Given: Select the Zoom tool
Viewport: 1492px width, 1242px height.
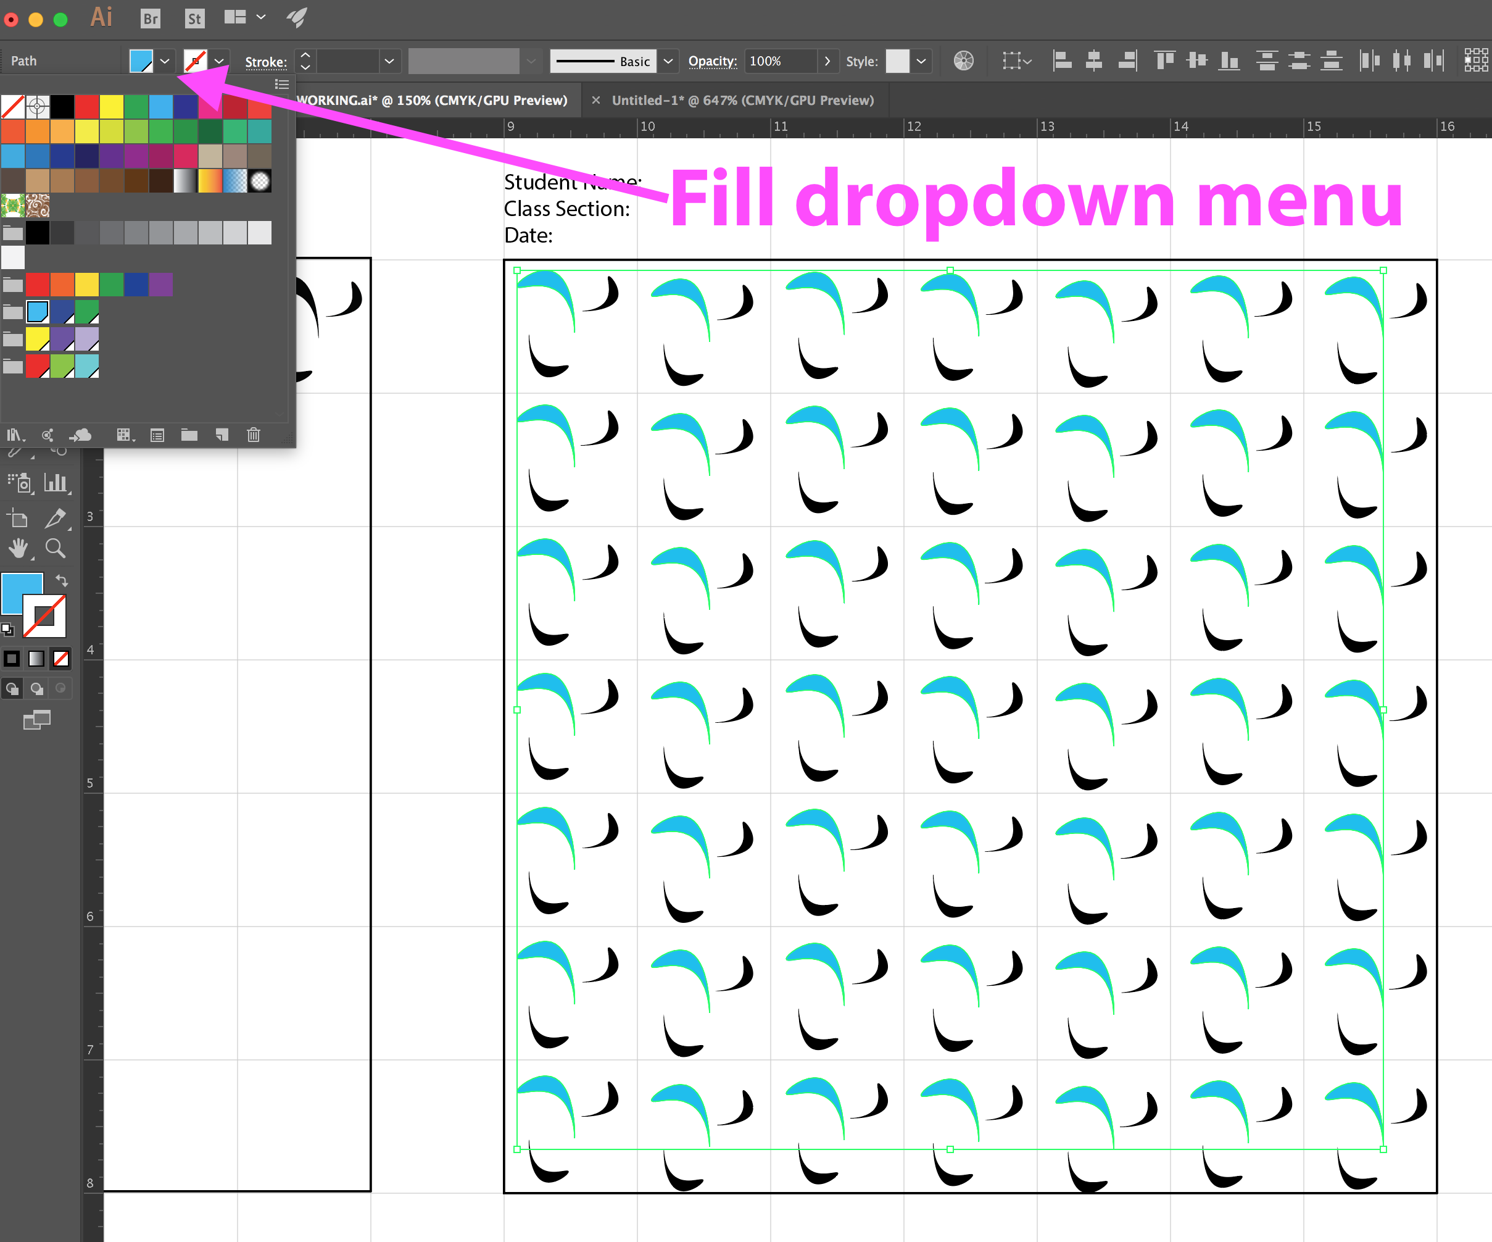Looking at the screenshot, I should pyautogui.click(x=56, y=548).
